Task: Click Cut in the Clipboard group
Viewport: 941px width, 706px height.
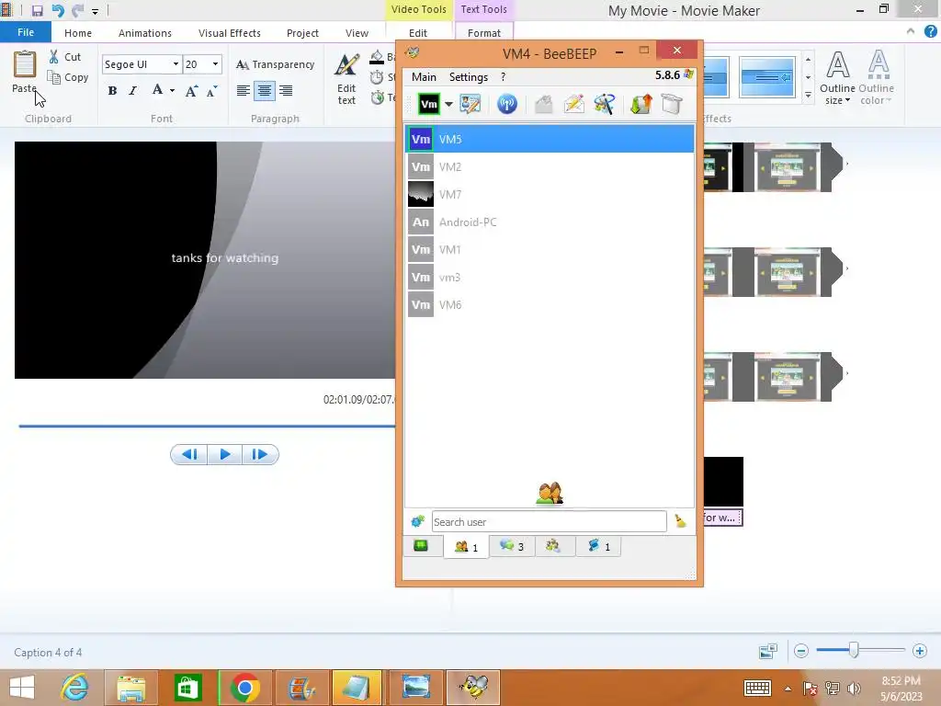Action: pyautogui.click(x=65, y=57)
